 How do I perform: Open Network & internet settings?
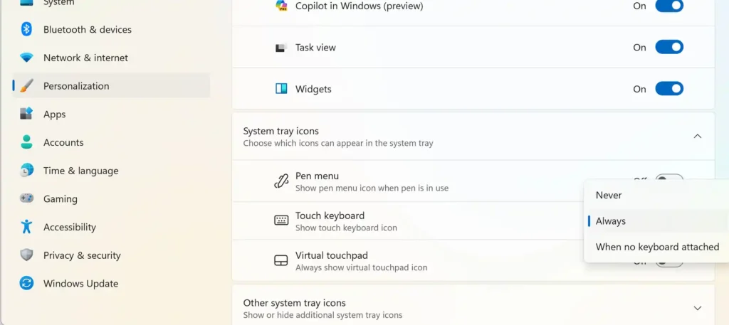[x=111, y=58]
